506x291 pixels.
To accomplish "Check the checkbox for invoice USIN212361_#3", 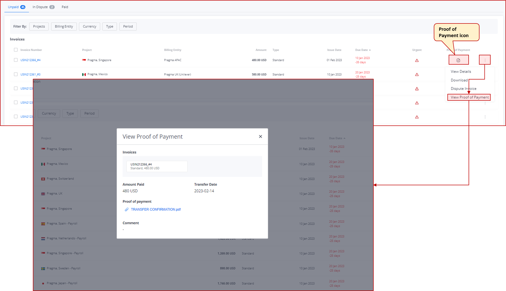I will click(16, 74).
